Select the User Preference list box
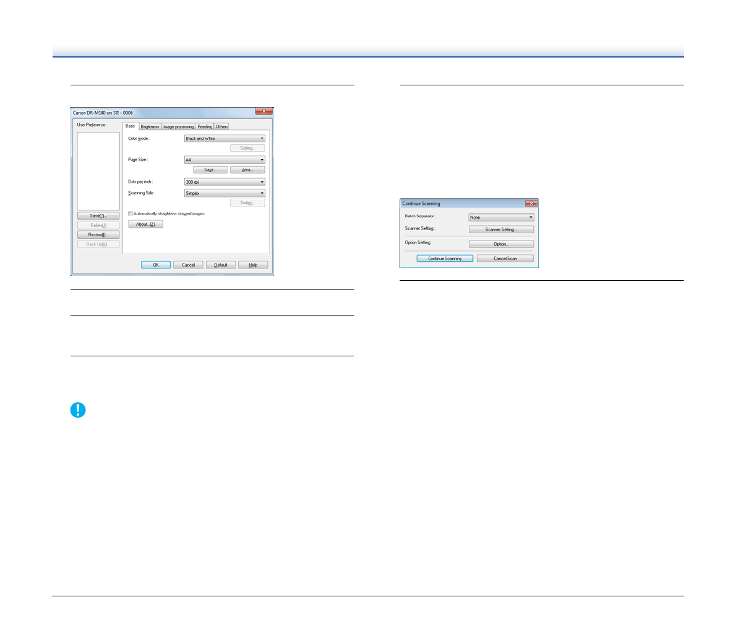Viewport: 736px width, 631px height. 98,171
